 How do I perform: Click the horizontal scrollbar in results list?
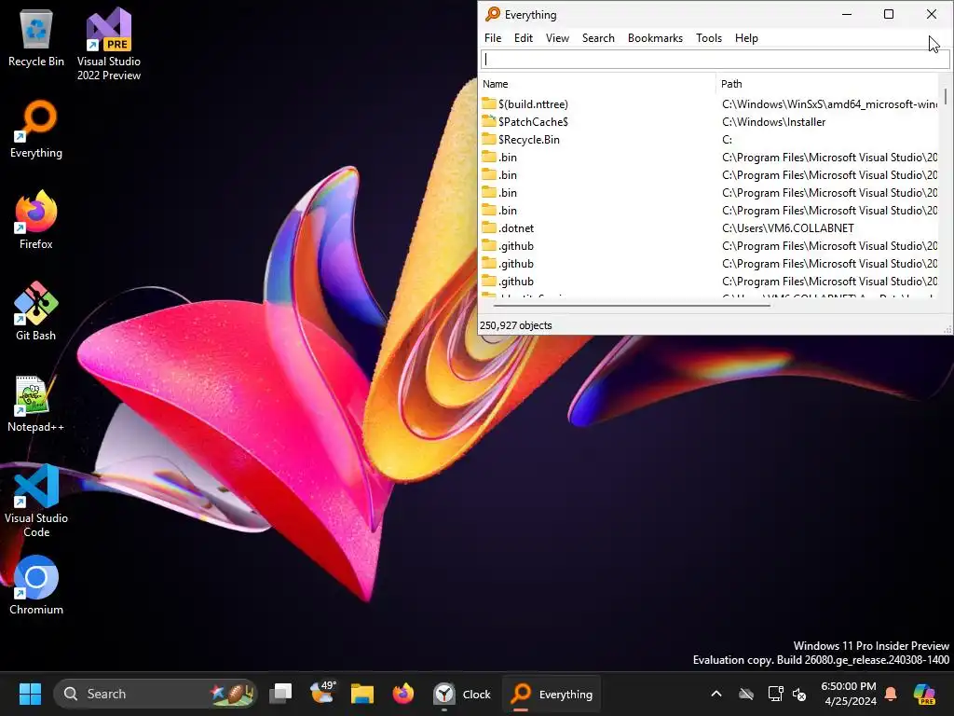632,305
